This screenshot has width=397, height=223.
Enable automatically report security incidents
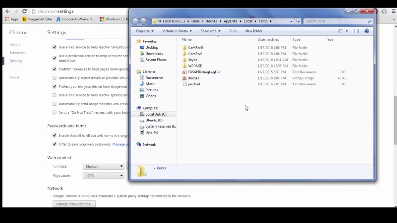tap(55, 78)
